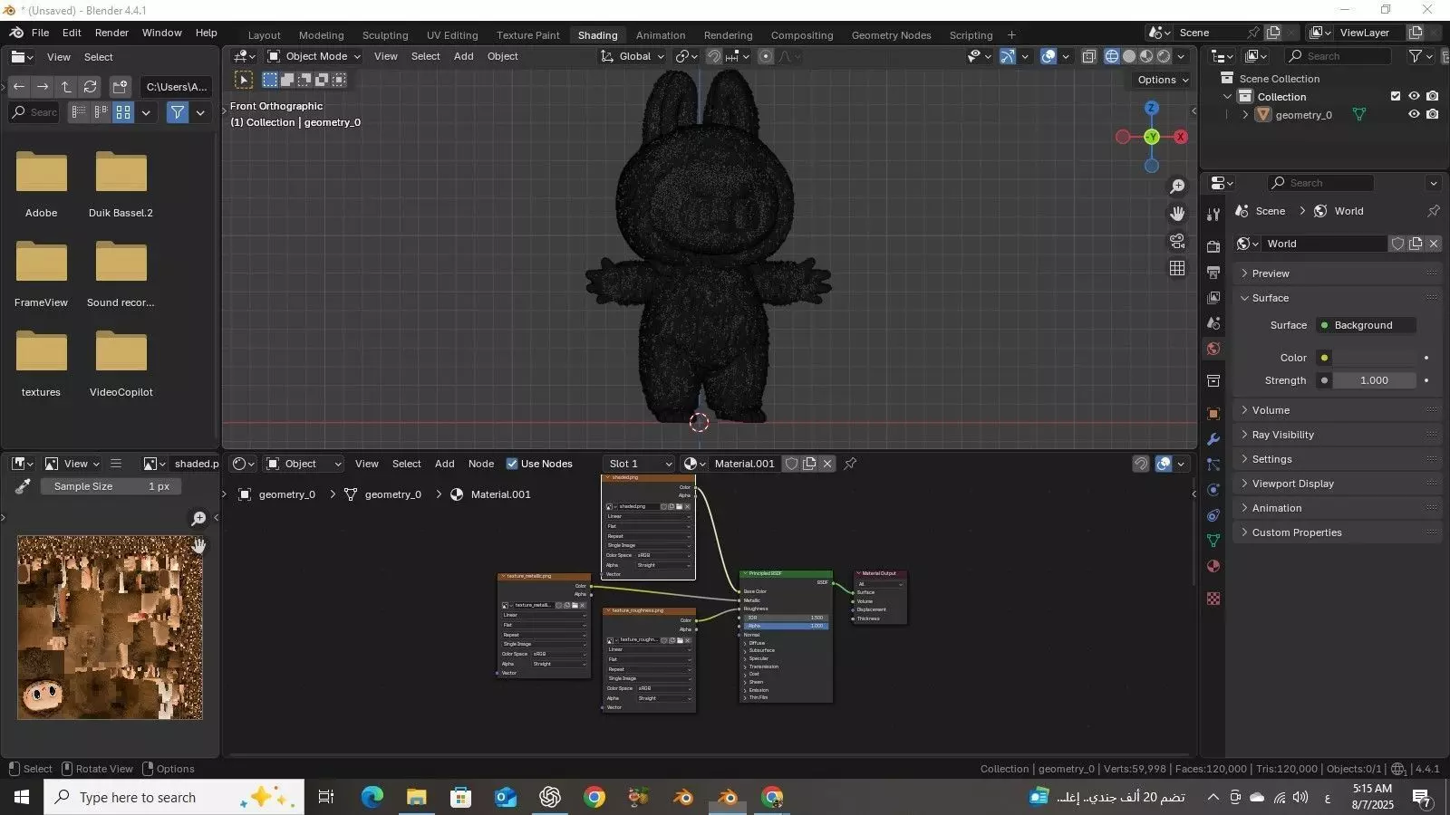
Task: Uncheck Collection exclude-from-view-layer checkbox
Action: (1396, 96)
